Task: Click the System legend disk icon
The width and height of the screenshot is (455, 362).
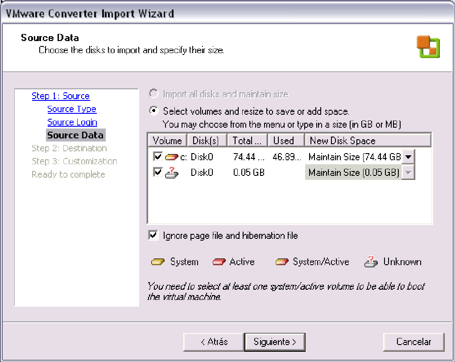Action: tap(158, 262)
